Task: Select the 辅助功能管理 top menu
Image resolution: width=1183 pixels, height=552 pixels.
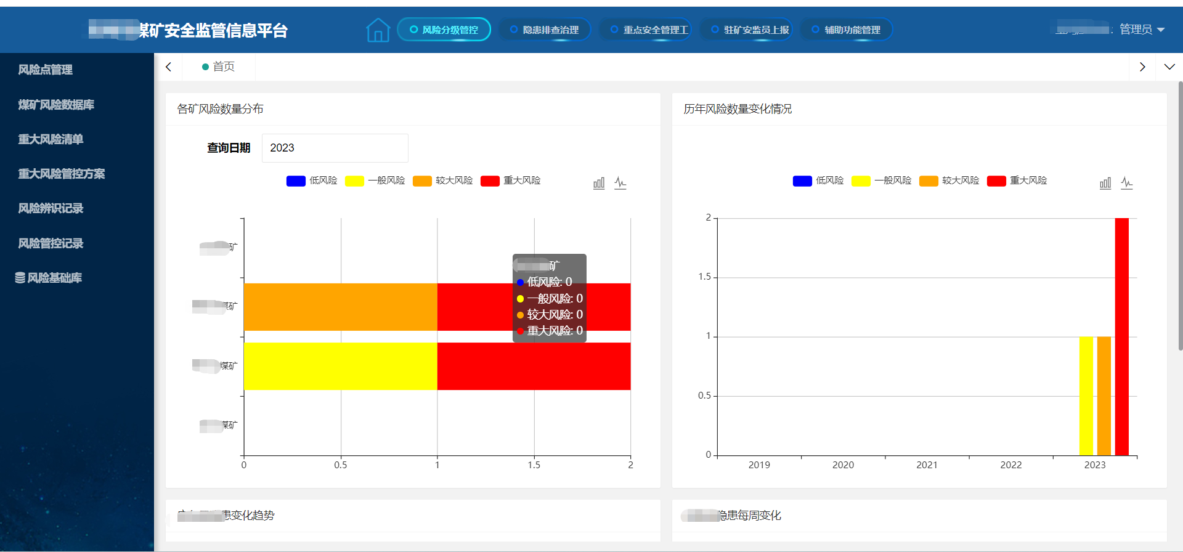Action: 846,30
